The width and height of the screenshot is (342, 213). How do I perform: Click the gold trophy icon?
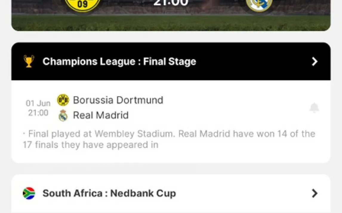coord(29,61)
